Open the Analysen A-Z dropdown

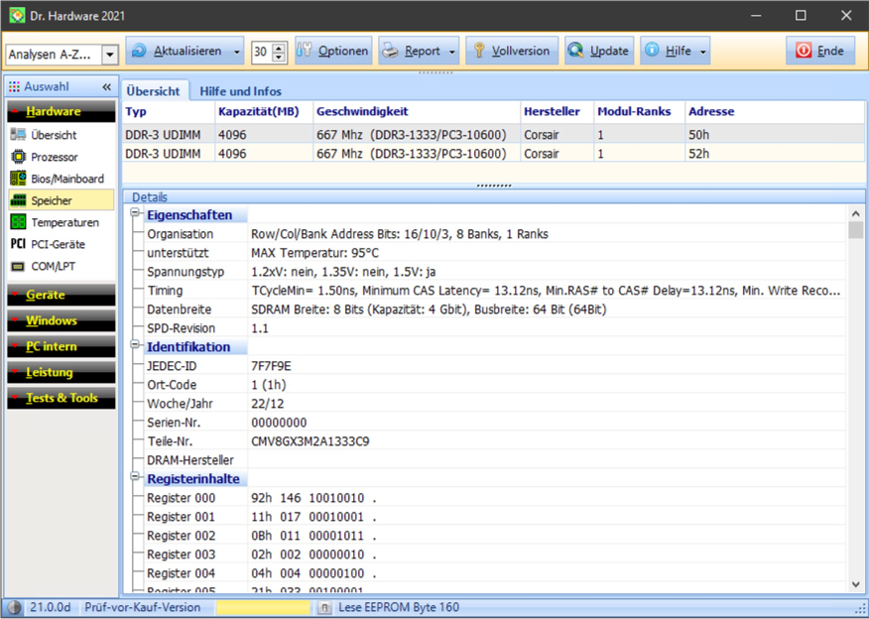point(109,55)
